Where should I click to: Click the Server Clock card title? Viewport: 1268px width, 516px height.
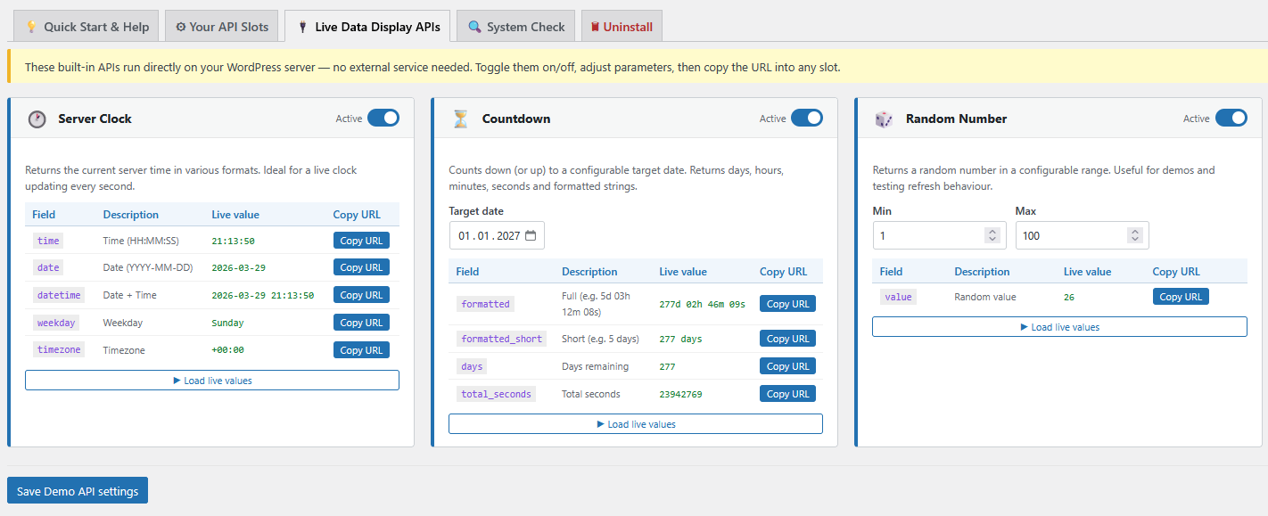click(x=95, y=119)
